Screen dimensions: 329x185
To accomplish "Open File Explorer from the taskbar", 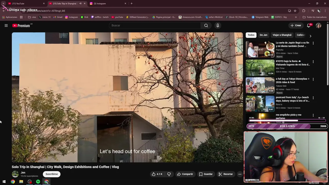I will pyautogui.click(x=21, y=182).
